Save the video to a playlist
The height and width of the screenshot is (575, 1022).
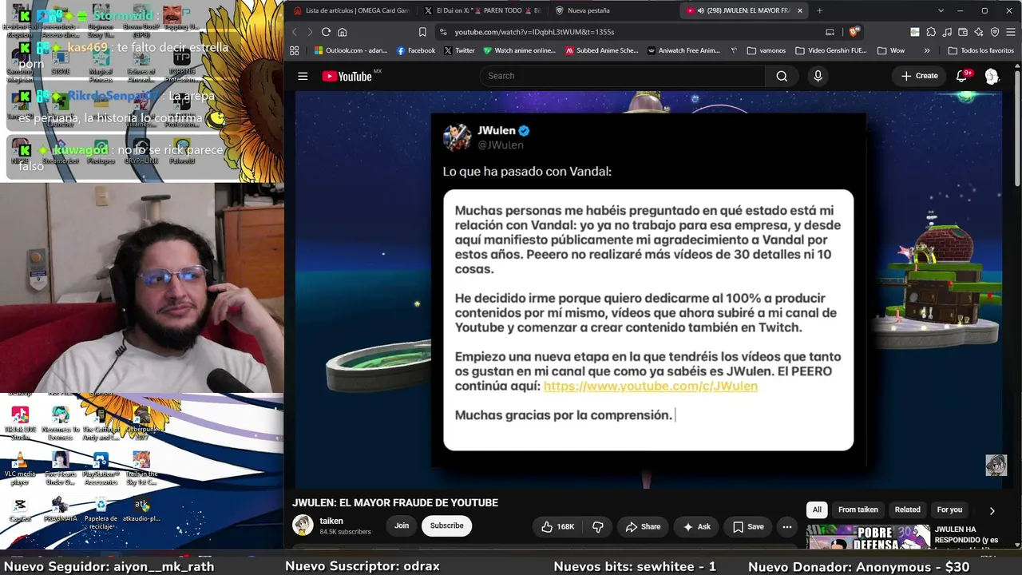point(748,526)
